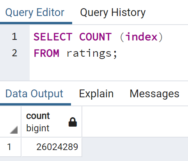Click line number 2 in editor gutter

pyautogui.click(x=14, y=53)
